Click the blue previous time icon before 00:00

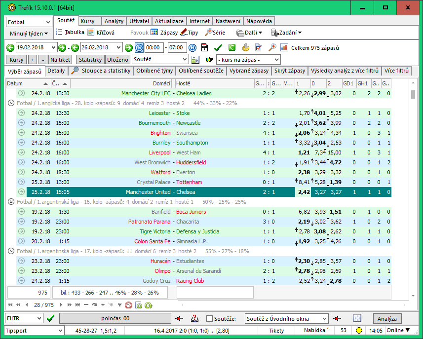click(x=139, y=48)
